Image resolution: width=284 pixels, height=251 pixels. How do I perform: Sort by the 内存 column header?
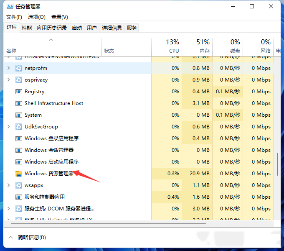(x=197, y=47)
